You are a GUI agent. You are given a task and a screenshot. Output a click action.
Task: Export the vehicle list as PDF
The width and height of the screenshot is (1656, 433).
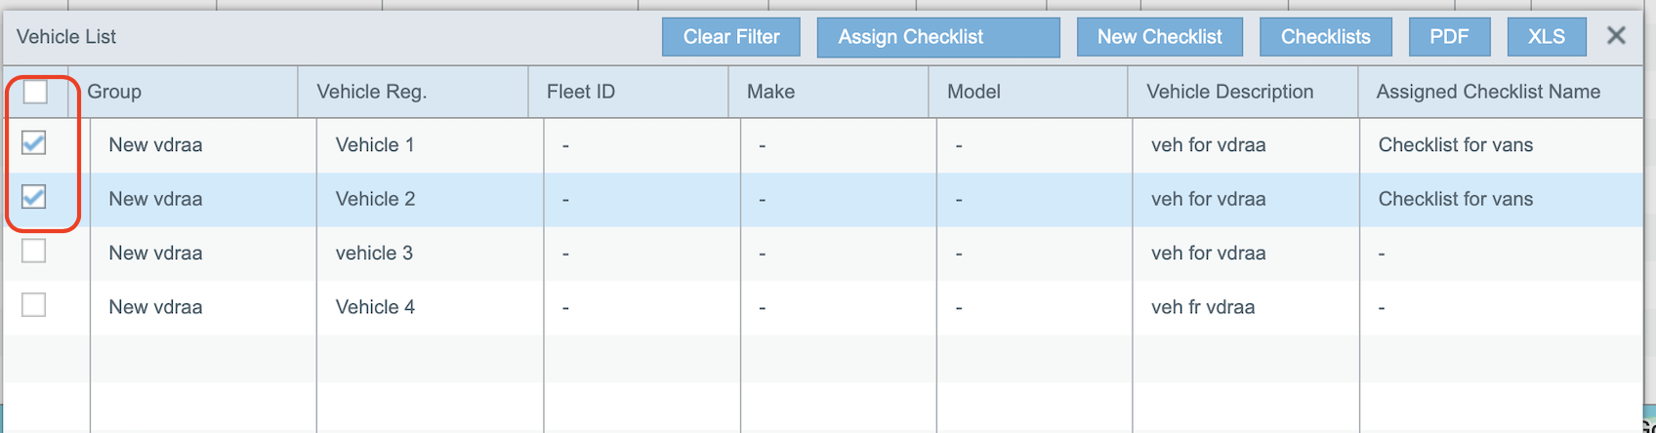click(x=1449, y=37)
